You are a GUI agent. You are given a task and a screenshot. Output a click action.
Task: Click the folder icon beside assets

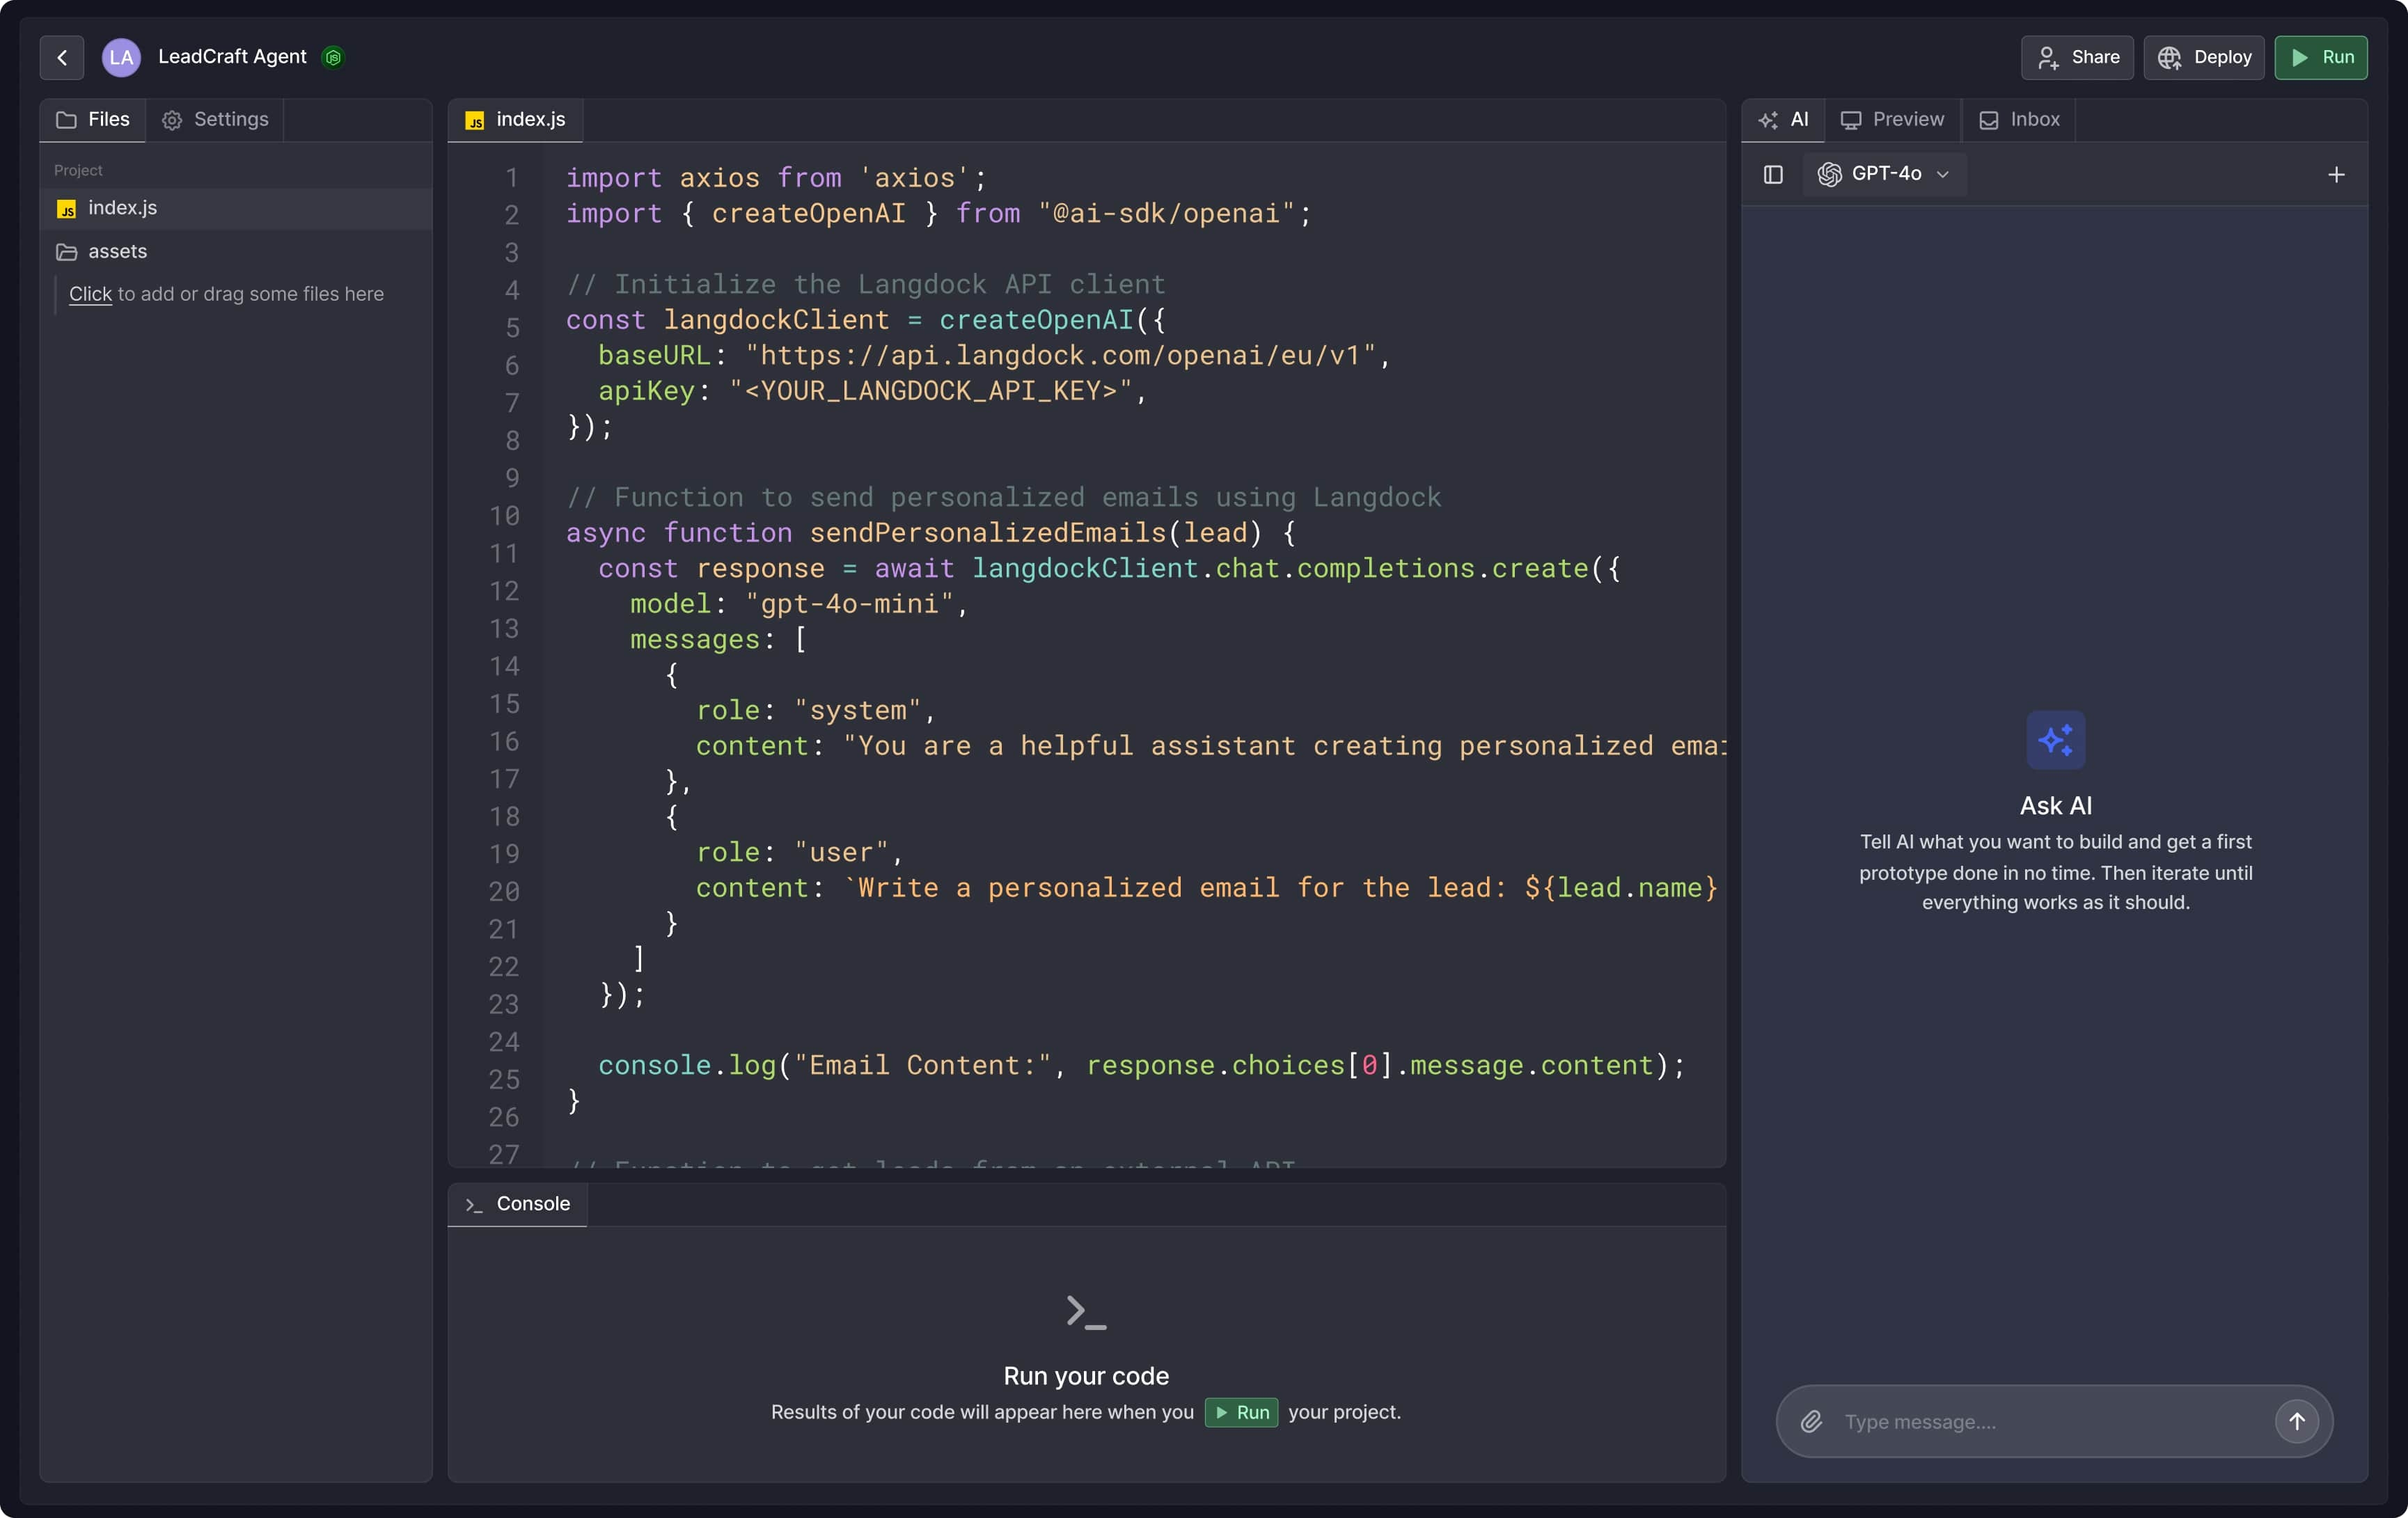pyautogui.click(x=67, y=252)
